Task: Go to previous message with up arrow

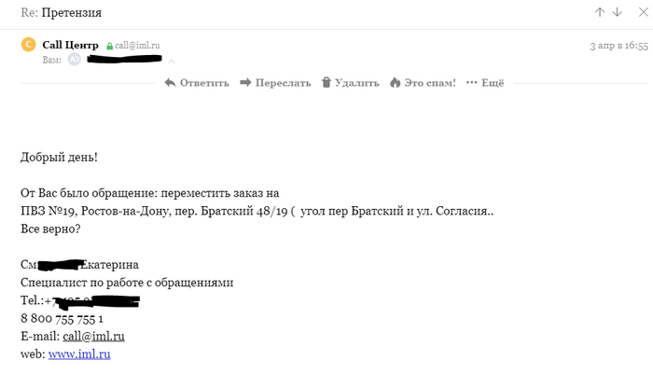Action: coord(600,12)
